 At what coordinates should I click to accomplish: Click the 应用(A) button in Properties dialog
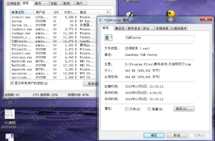[x=200, y=135]
